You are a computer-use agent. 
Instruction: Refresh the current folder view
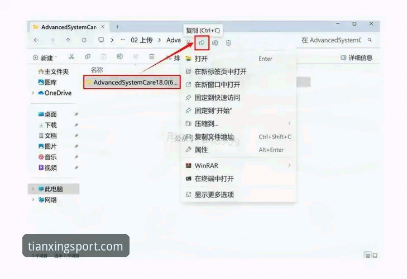[x=84, y=40]
